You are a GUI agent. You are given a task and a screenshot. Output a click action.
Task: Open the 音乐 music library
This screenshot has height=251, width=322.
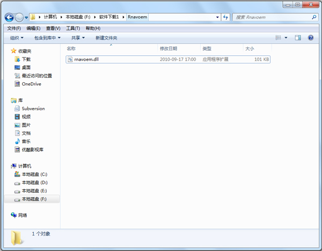pyautogui.click(x=26, y=141)
